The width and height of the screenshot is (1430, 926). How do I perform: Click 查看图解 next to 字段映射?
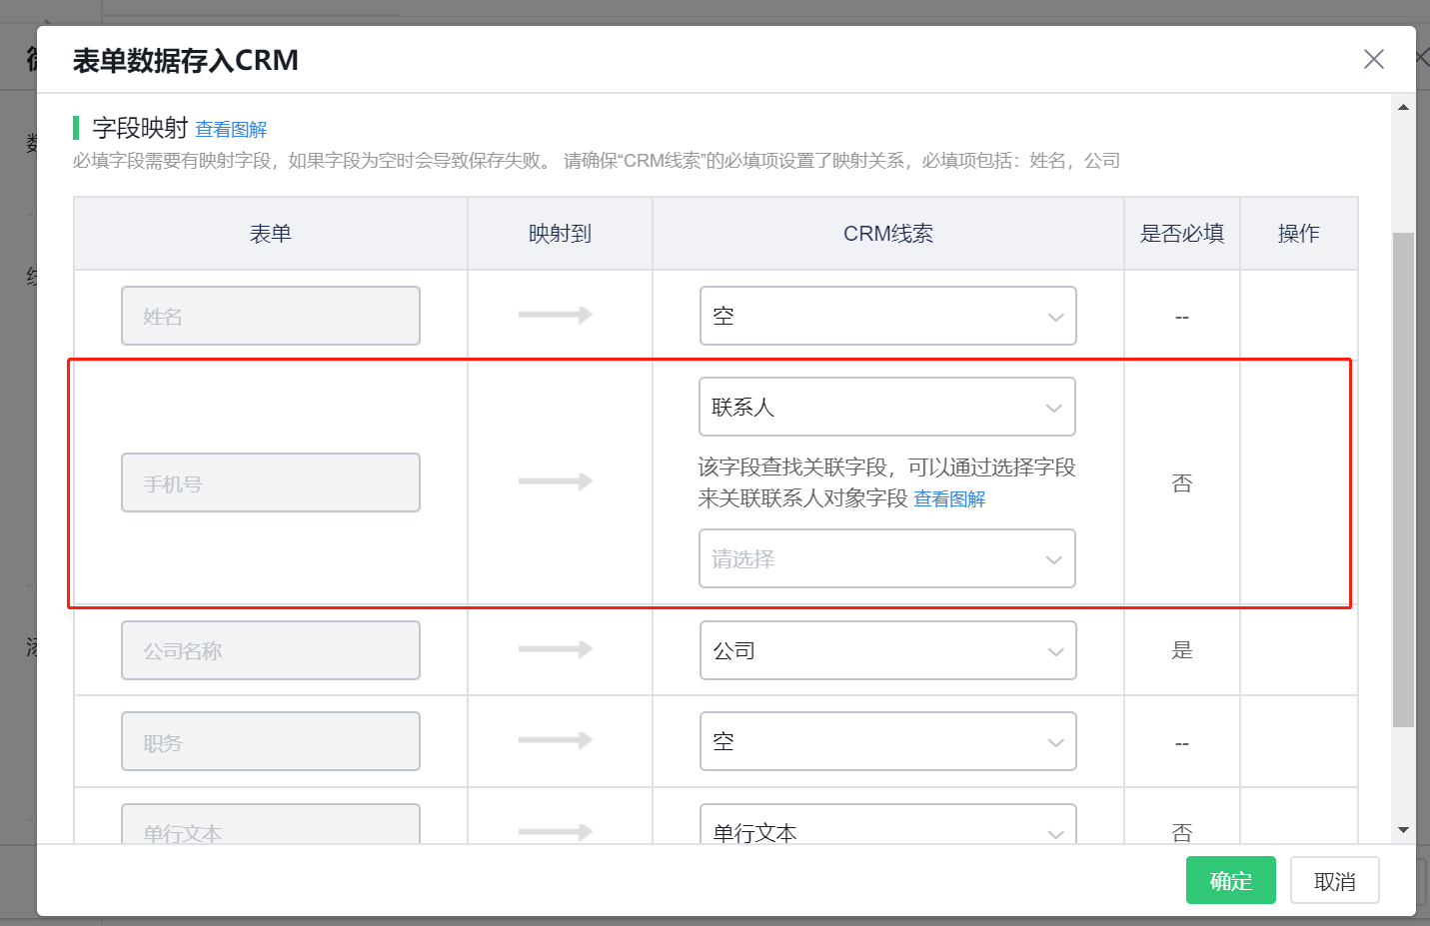pos(231,129)
